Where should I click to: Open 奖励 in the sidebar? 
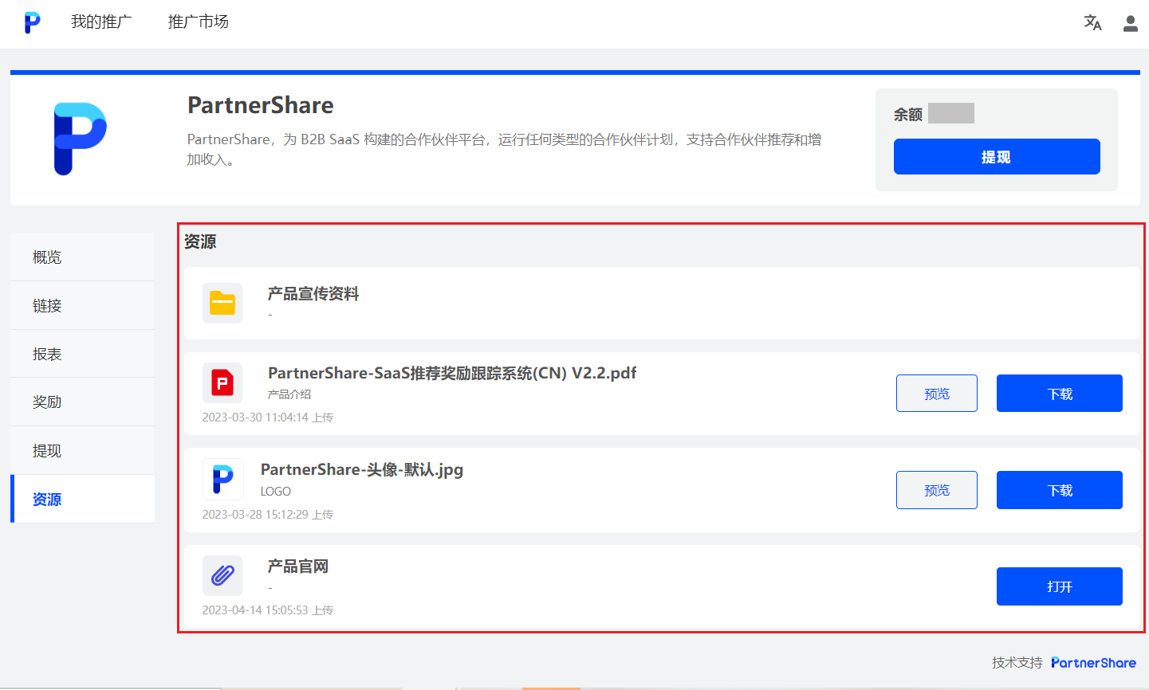82,402
